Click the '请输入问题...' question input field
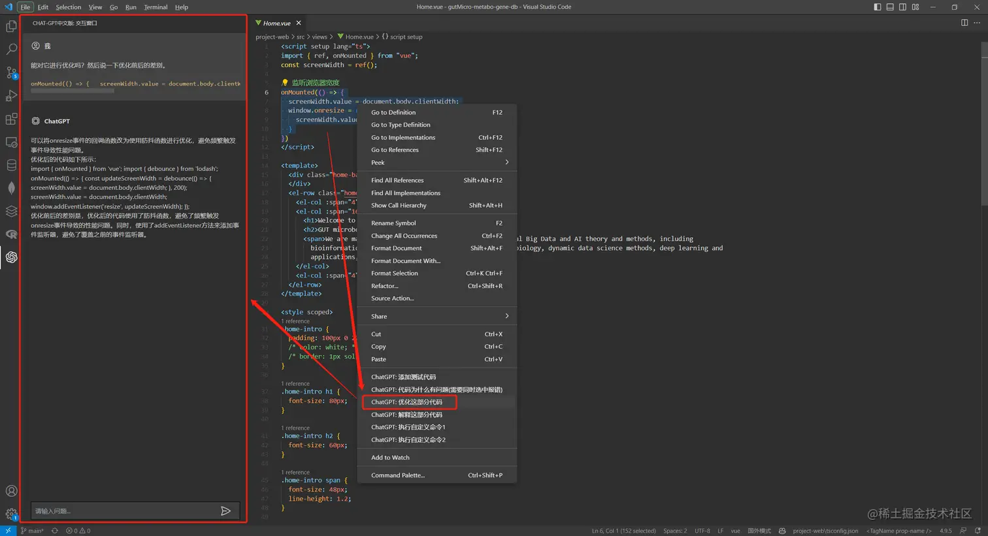 [x=124, y=511]
